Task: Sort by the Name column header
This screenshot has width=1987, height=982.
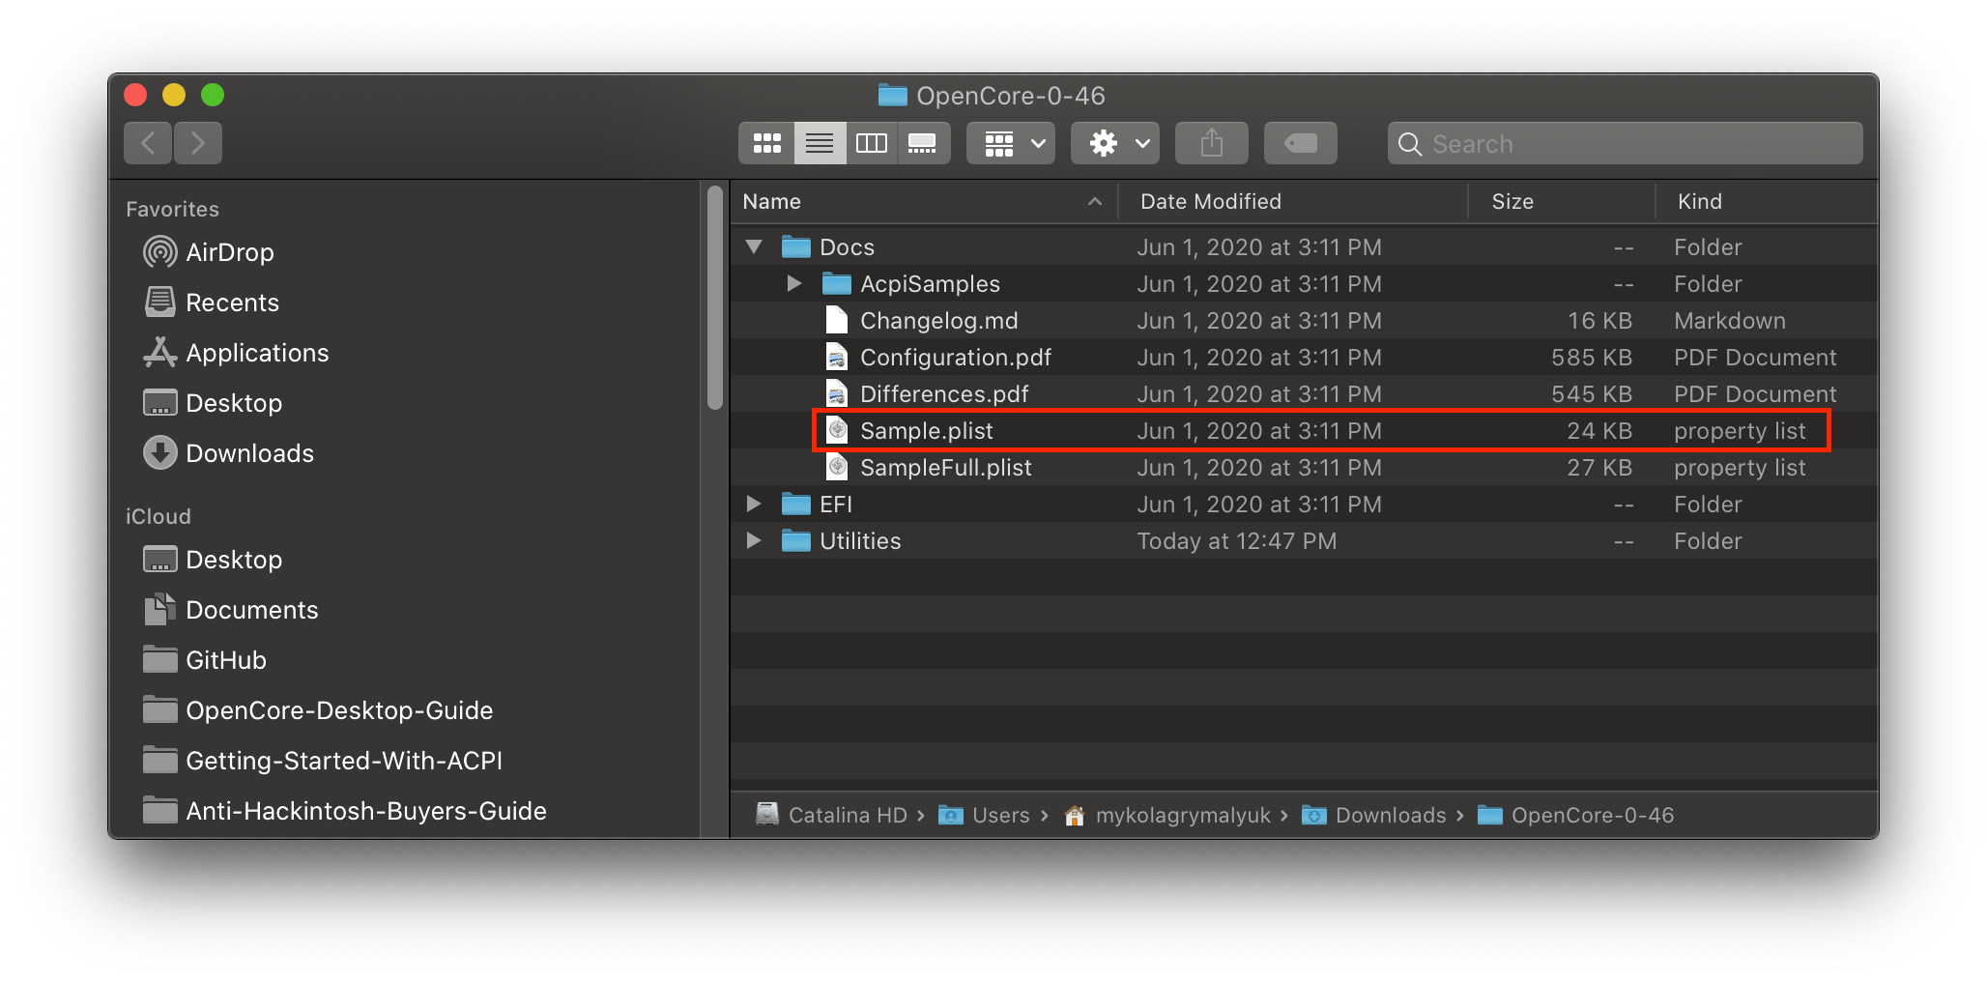Action: pos(924,201)
